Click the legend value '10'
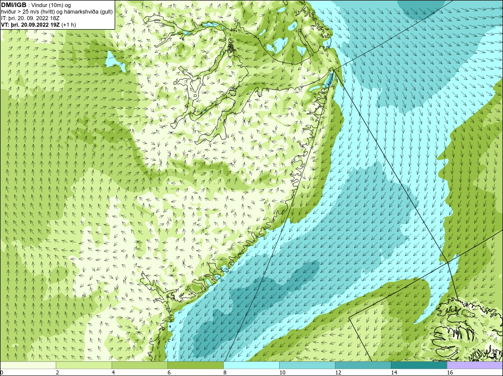The width and height of the screenshot is (503, 376). [282, 372]
